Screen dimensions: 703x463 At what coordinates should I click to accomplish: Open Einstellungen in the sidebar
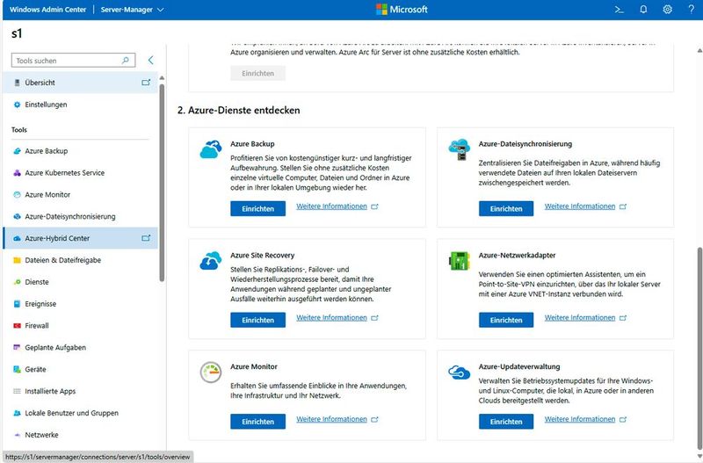[x=80, y=105]
